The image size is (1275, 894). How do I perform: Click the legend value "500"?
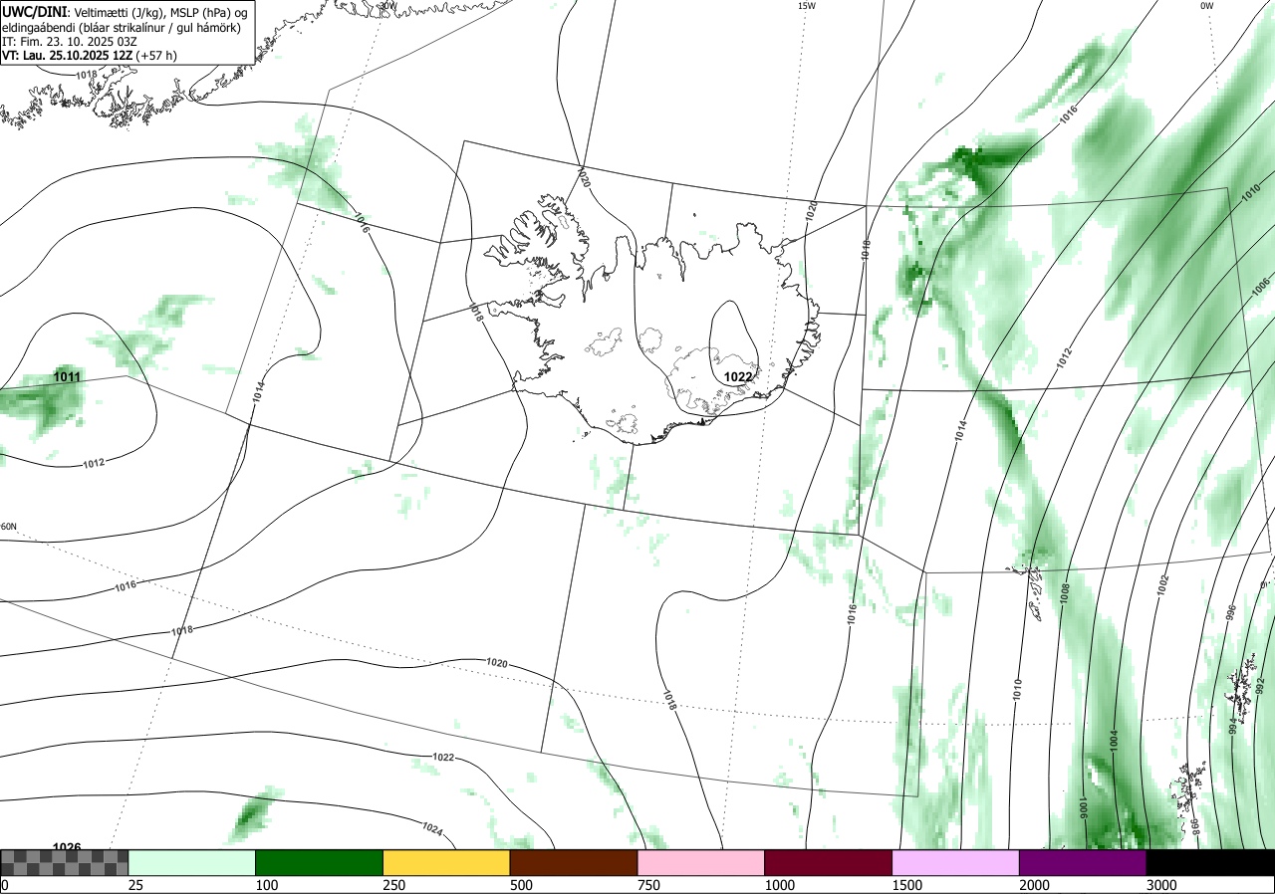[522, 885]
